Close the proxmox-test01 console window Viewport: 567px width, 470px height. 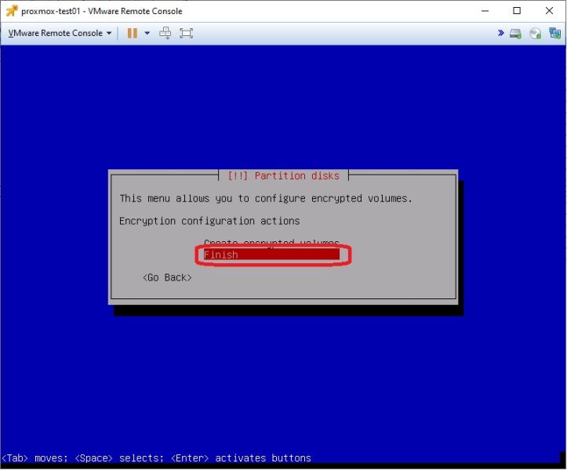pyautogui.click(x=549, y=11)
